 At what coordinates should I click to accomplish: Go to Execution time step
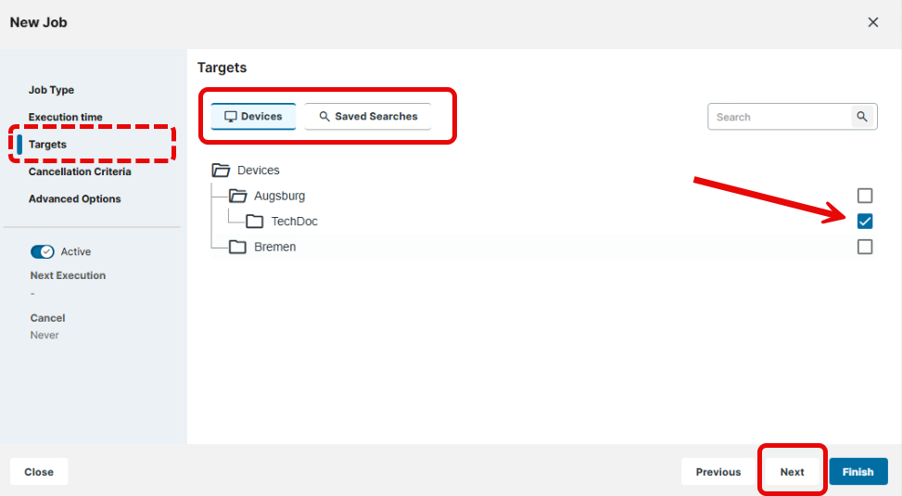(65, 117)
